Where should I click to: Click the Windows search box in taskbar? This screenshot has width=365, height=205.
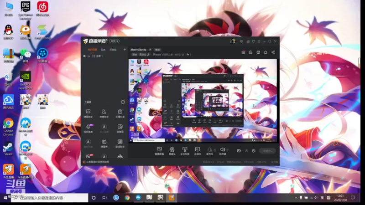pyautogui.click(x=49, y=198)
